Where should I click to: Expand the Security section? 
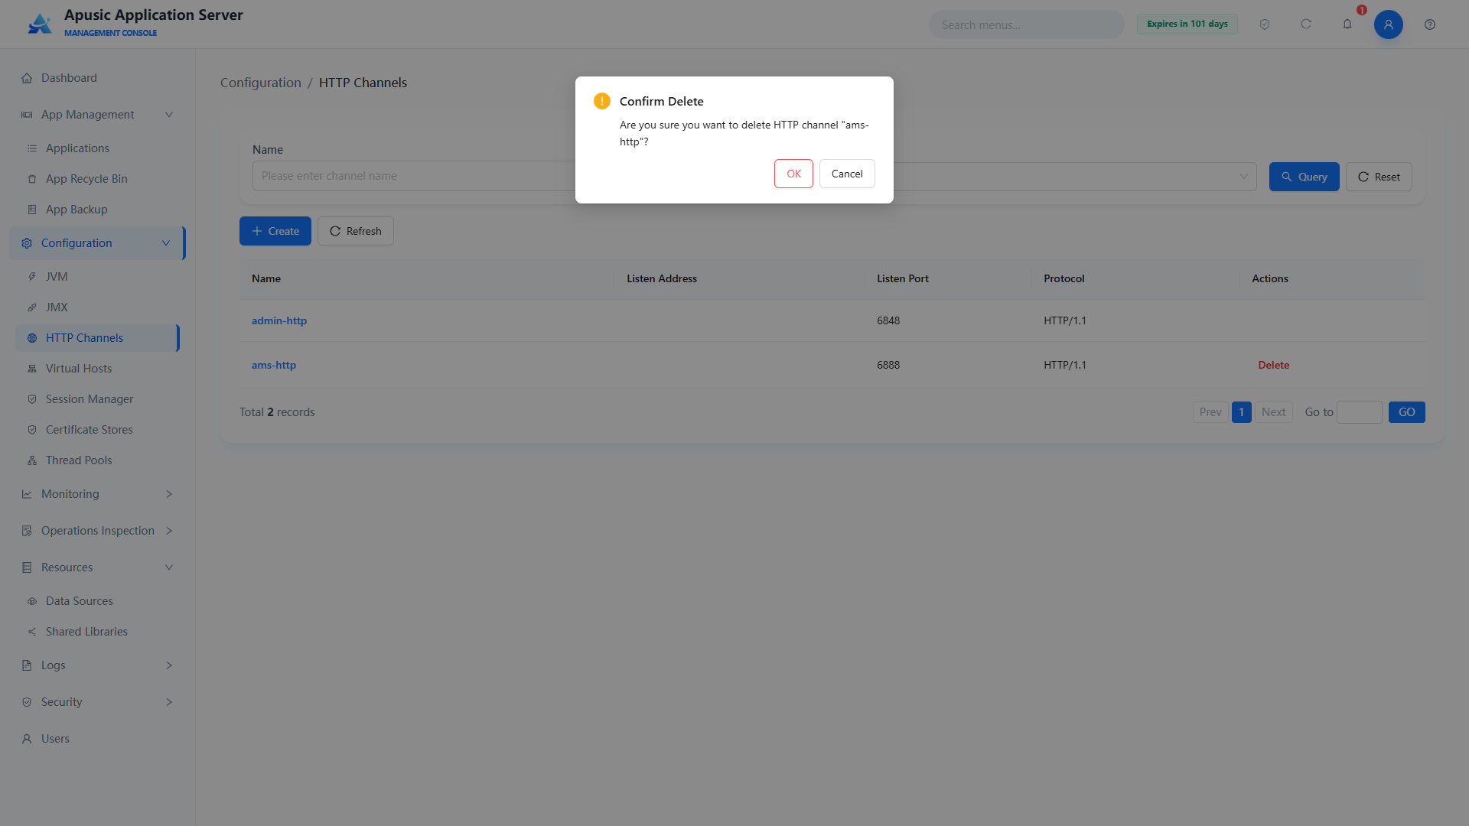[98, 702]
